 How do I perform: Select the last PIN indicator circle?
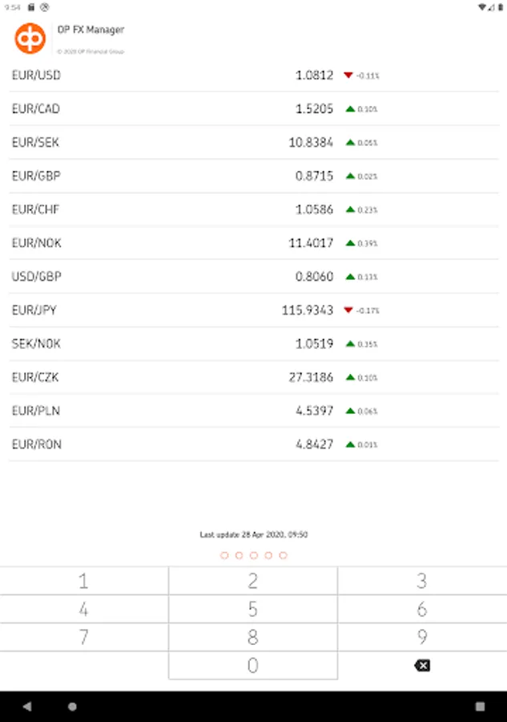tap(284, 555)
